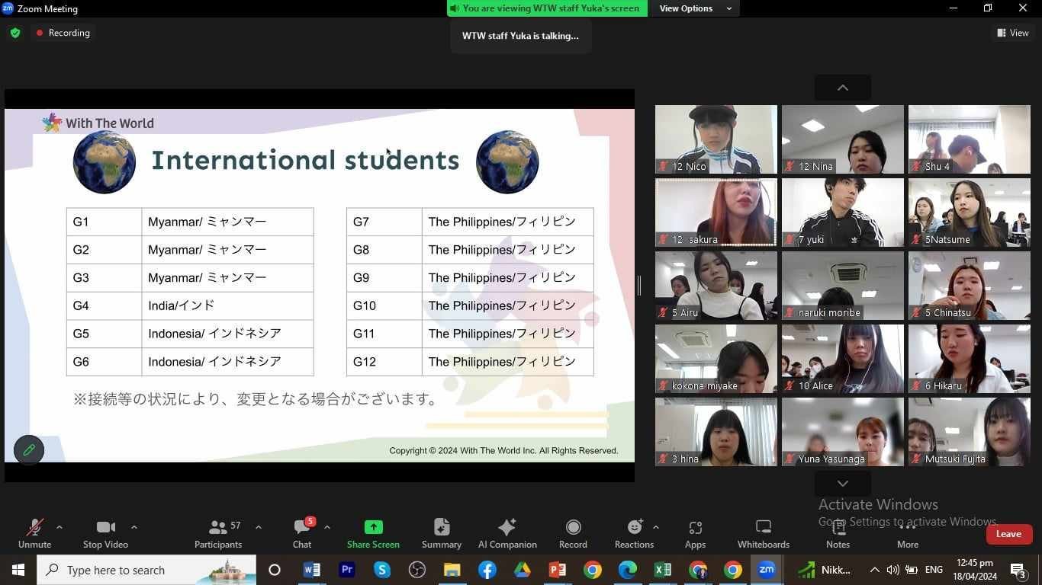Open the Participants panel
The width and height of the screenshot is (1042, 585).
click(218, 533)
